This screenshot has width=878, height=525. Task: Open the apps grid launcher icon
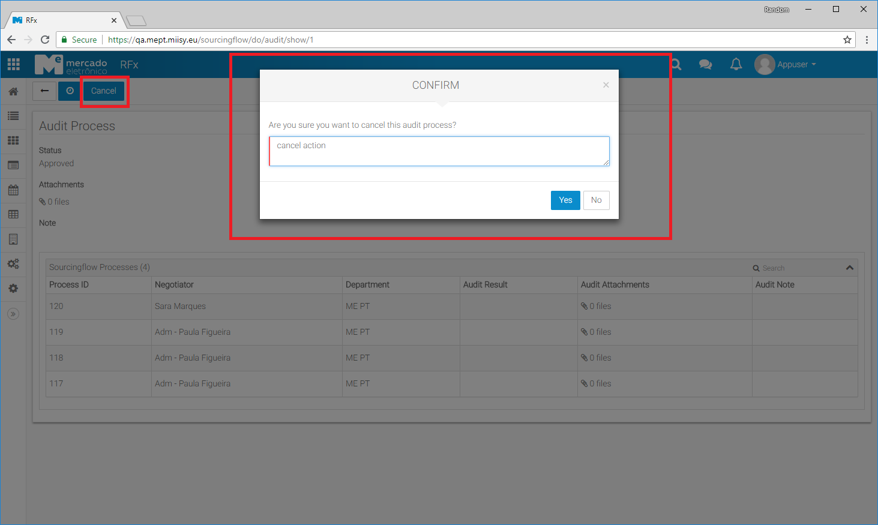13,64
